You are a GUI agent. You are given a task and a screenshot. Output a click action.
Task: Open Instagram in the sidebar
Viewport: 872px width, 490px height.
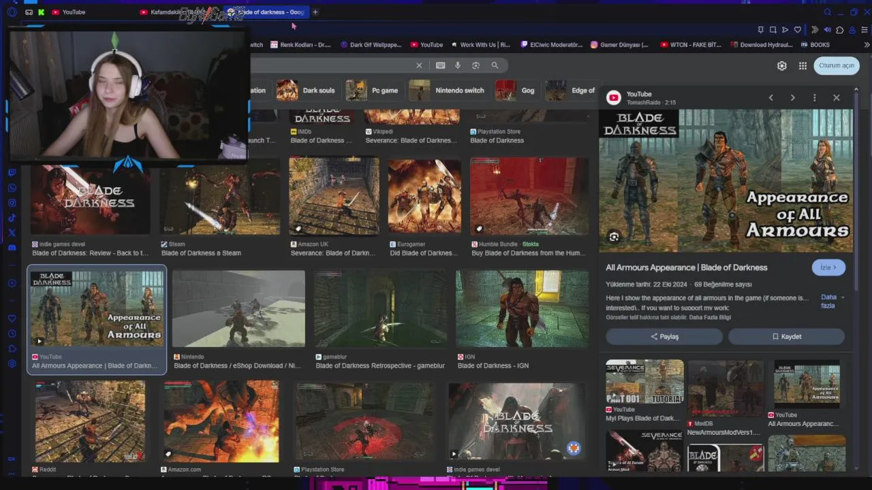12,203
